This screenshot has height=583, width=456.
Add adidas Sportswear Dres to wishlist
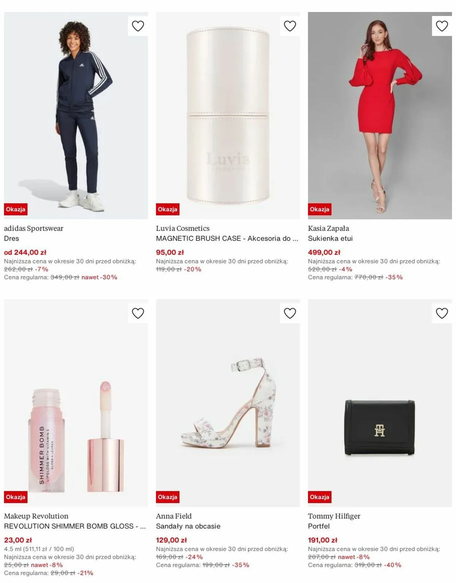point(138,26)
